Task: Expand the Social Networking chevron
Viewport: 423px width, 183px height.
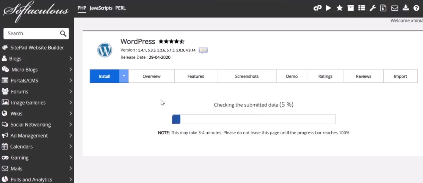Action: point(70,124)
